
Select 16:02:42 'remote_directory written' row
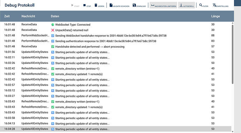click(116, 69)
